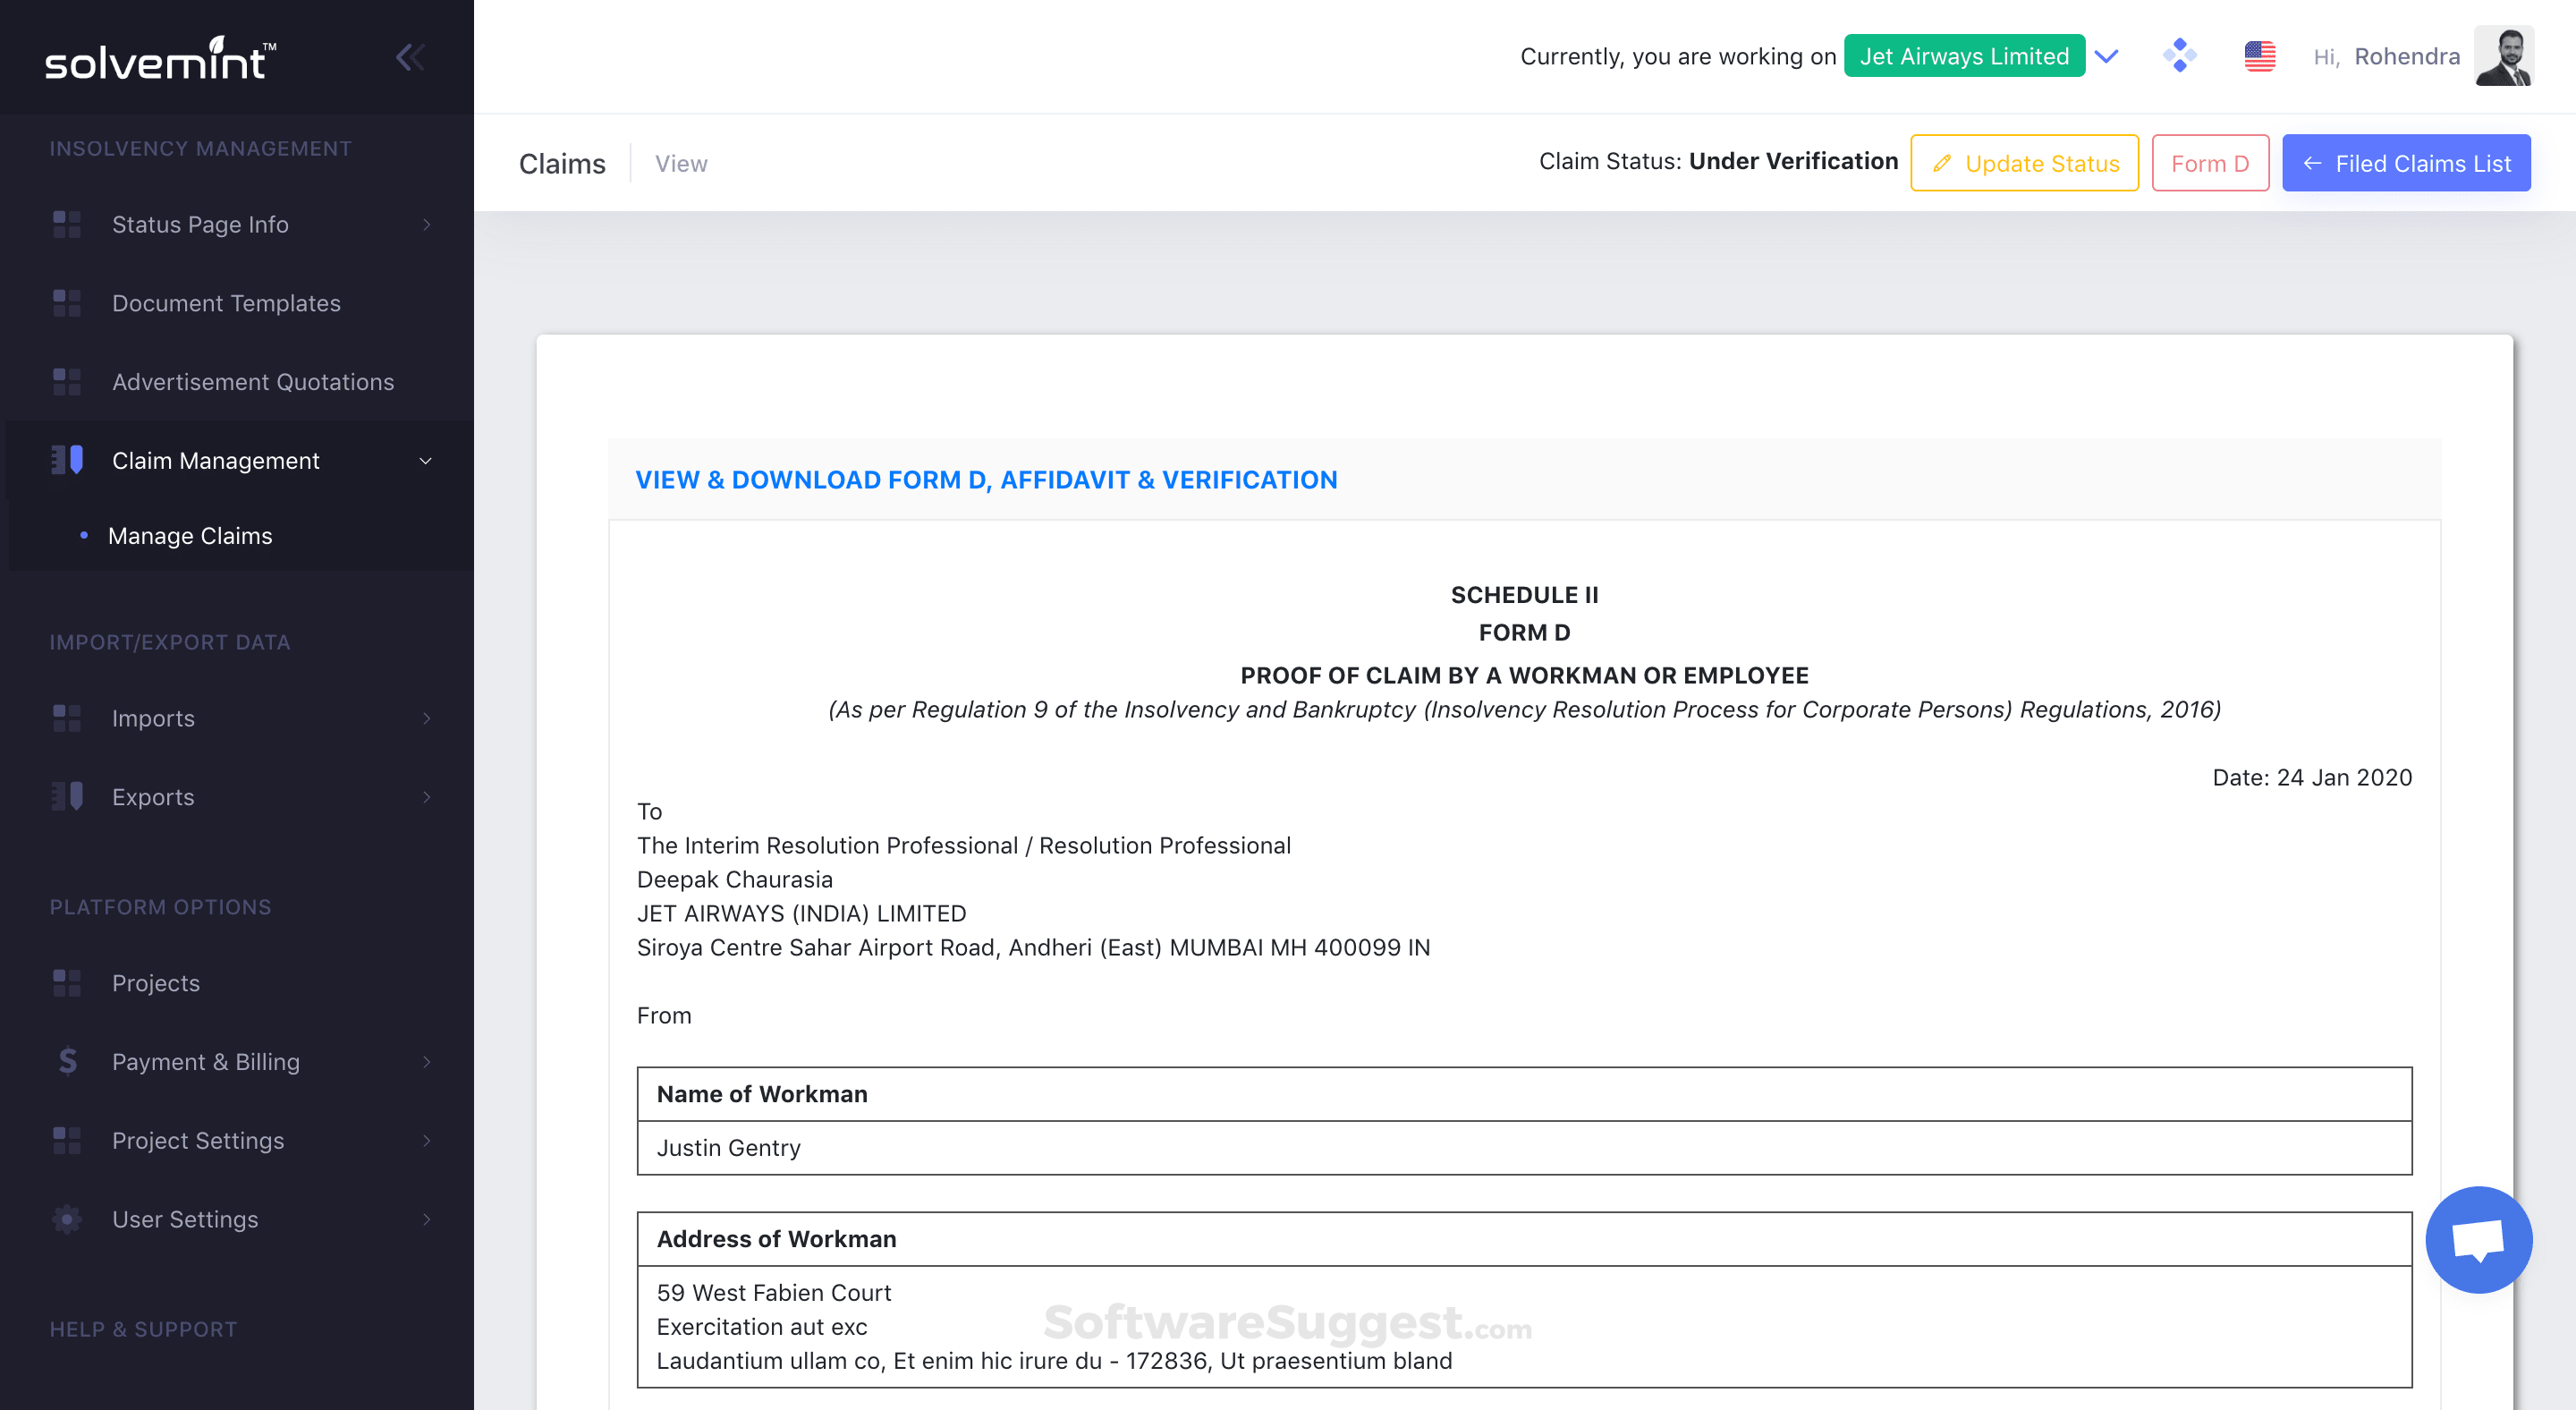The height and width of the screenshot is (1410, 2576).
Task: Click the four-diamond apps icon in header
Action: pos(2179,56)
